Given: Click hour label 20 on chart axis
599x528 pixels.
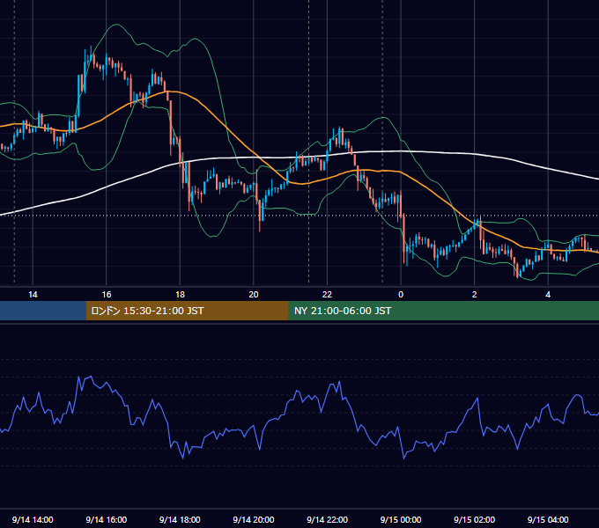Looking at the screenshot, I should click(254, 294).
